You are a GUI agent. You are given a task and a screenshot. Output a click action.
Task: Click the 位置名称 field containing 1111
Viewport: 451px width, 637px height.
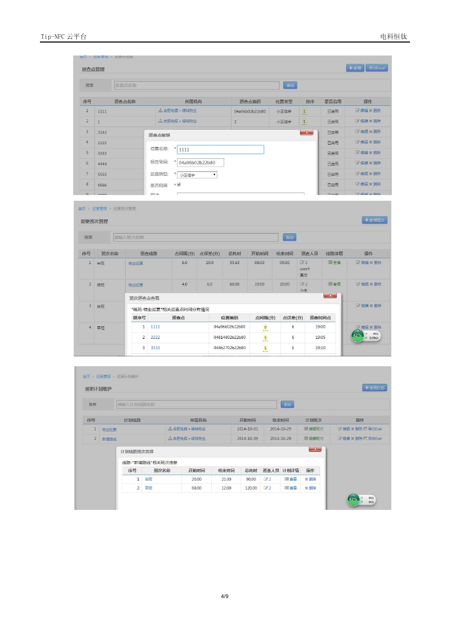point(220,149)
